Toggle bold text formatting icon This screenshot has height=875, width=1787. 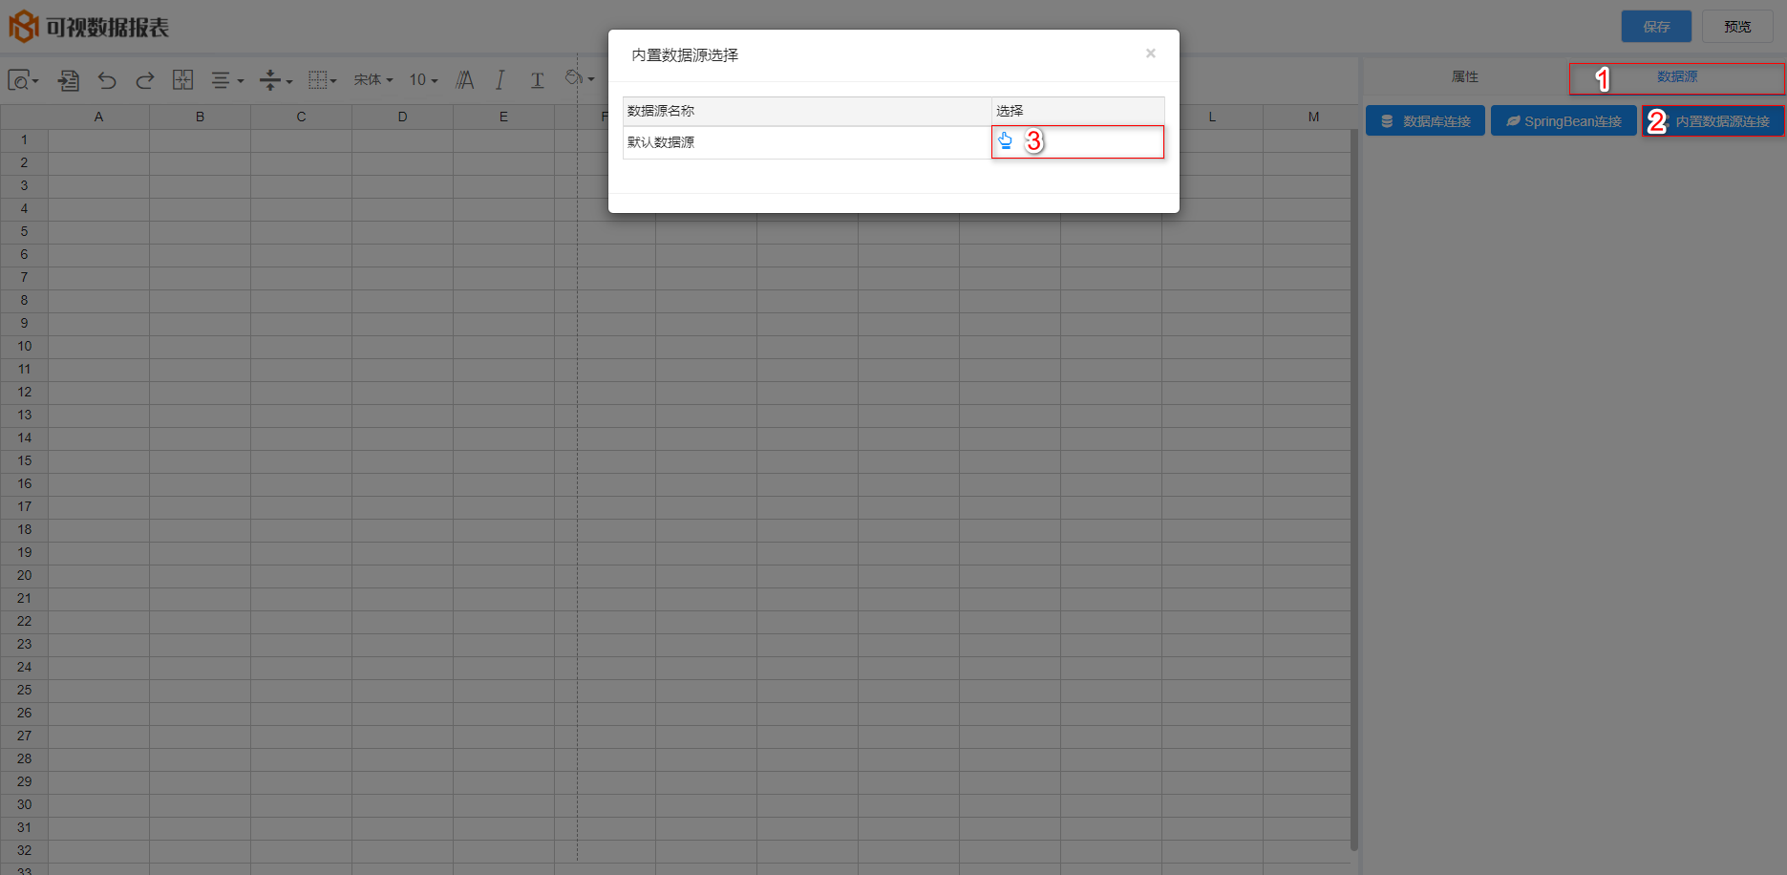(465, 80)
